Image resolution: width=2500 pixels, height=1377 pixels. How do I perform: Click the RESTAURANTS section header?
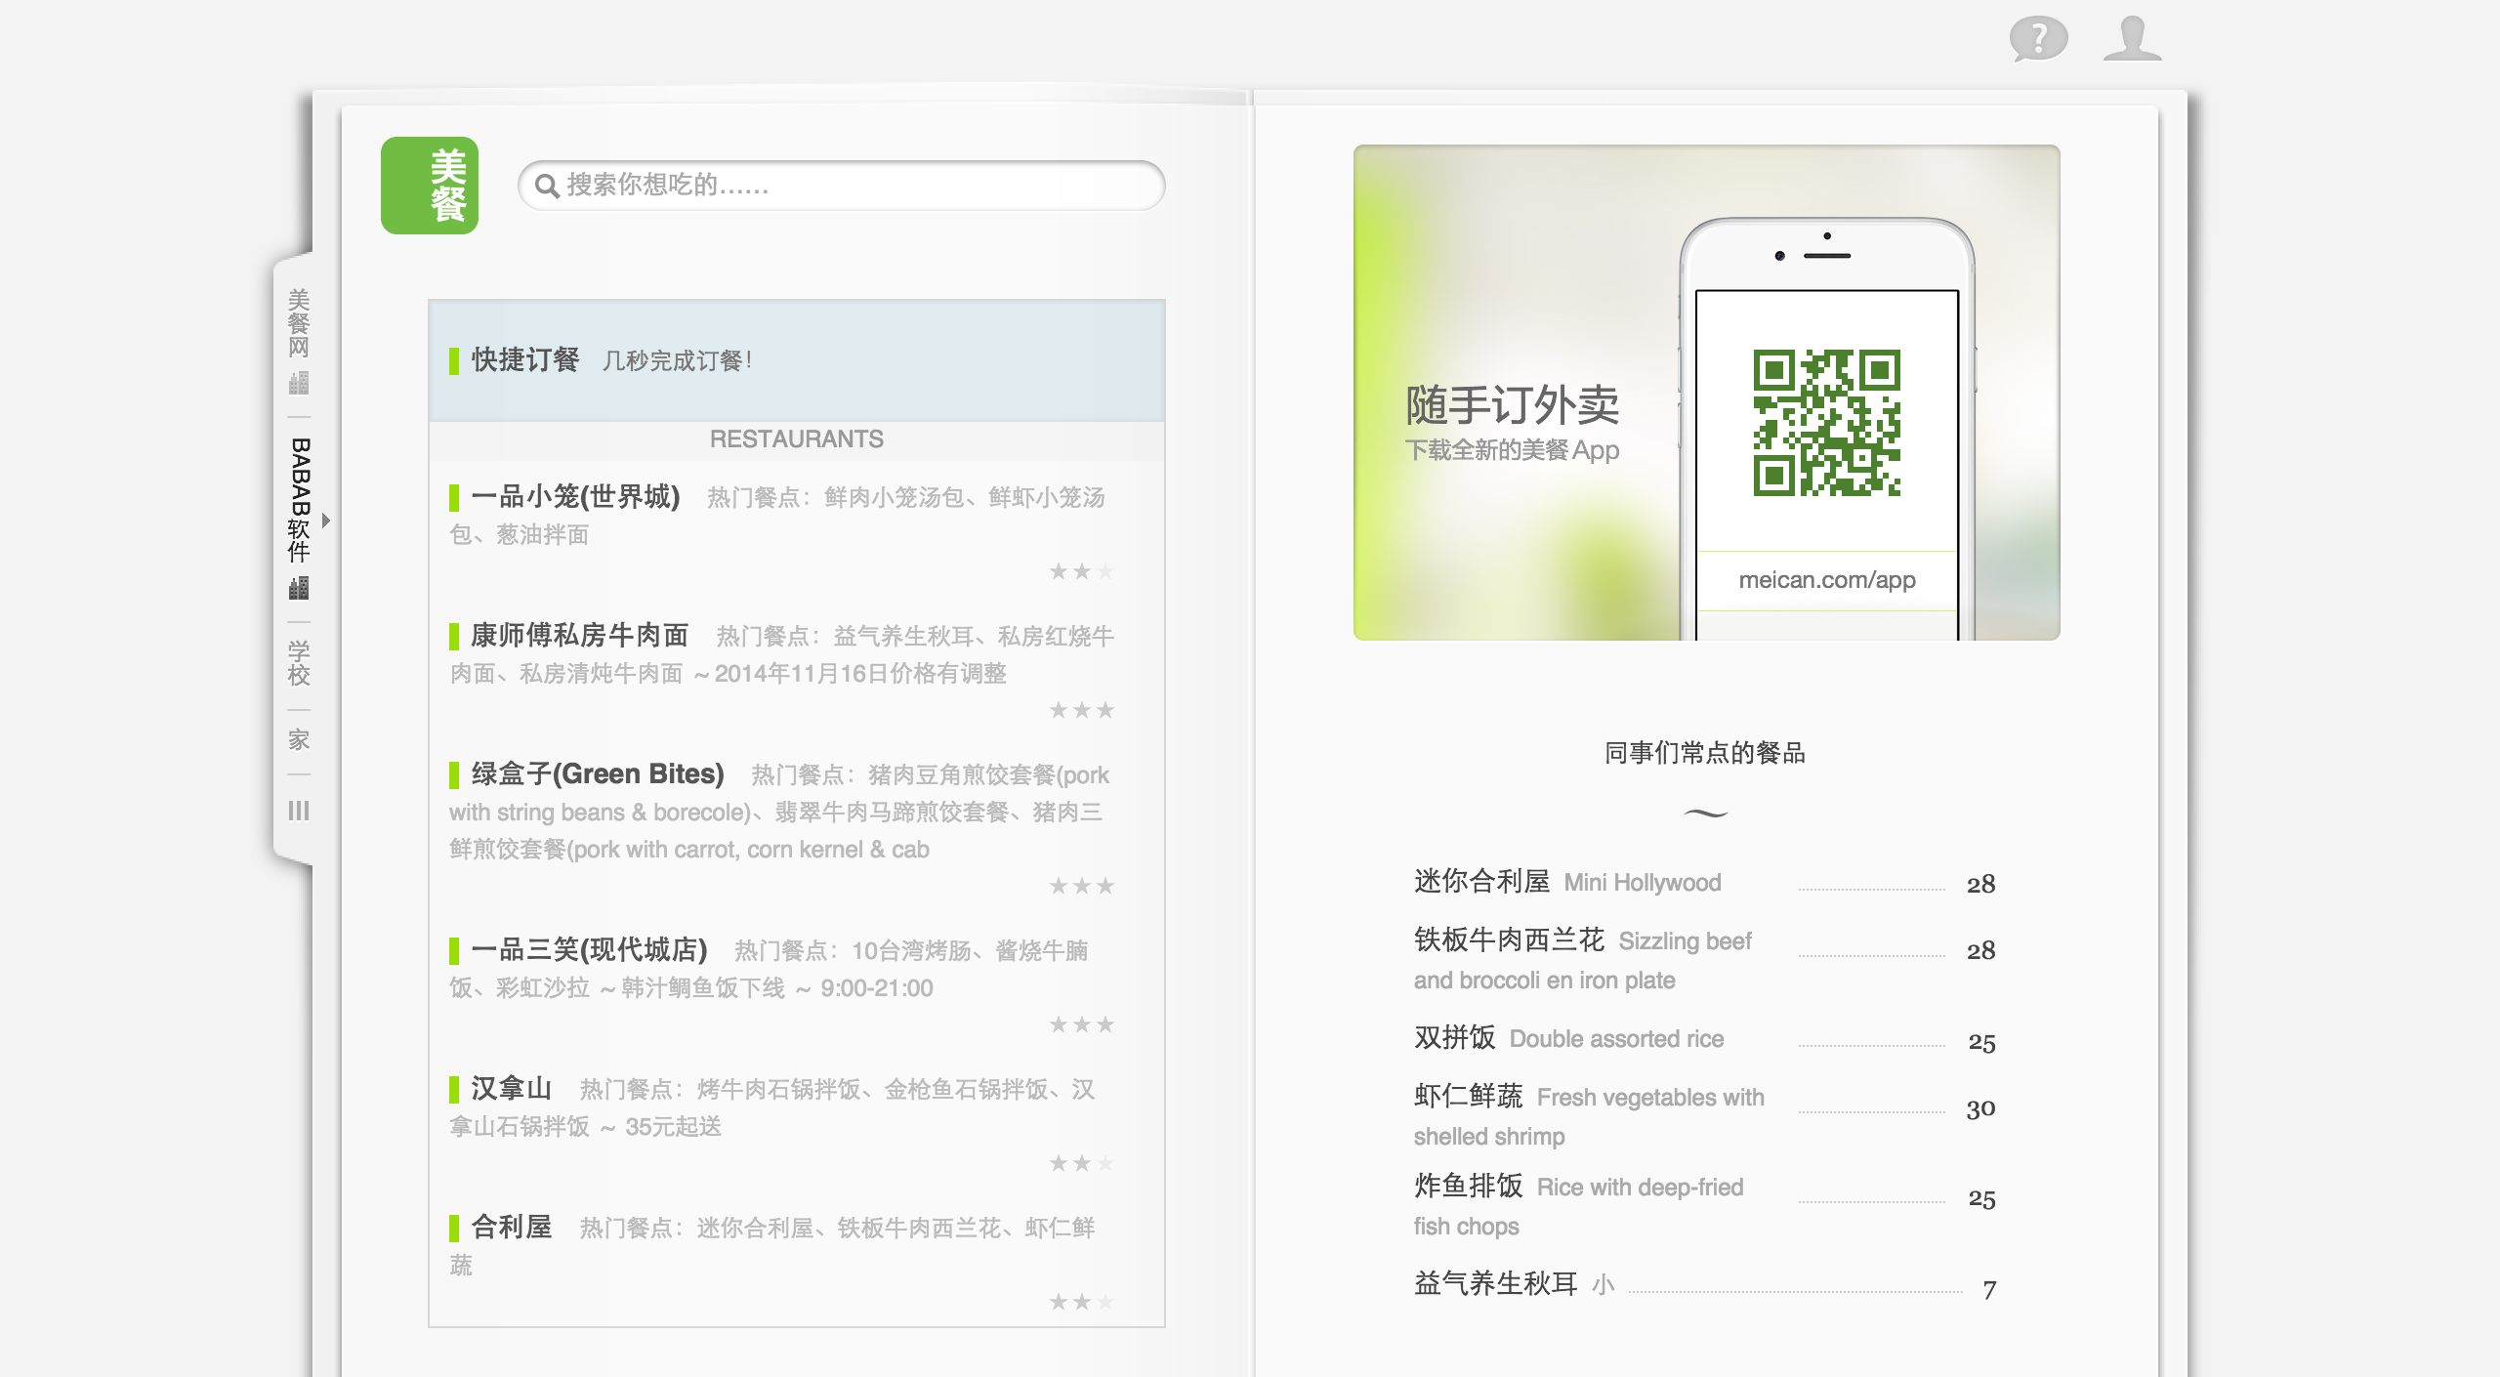[797, 439]
